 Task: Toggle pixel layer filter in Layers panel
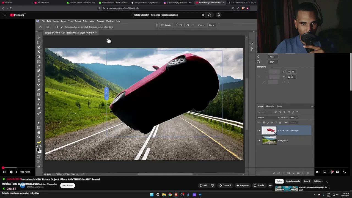pos(276,112)
